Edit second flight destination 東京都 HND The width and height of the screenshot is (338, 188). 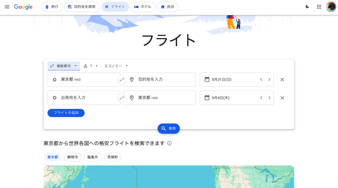point(159,98)
